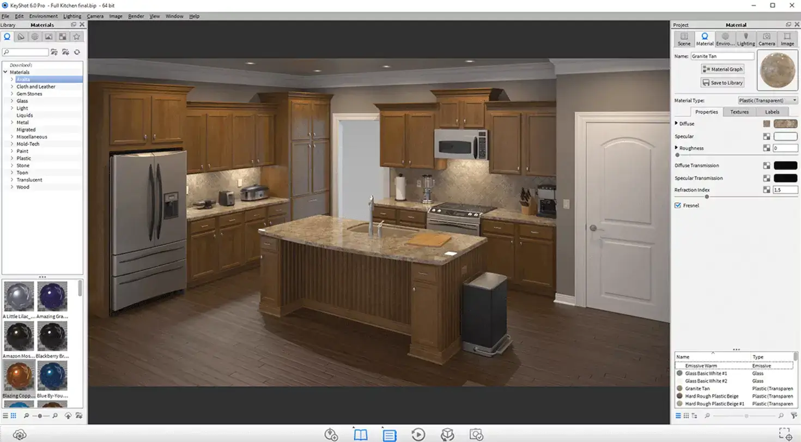This screenshot has height=442, width=801.
Task: Expand the Roughness property
Action: pos(676,148)
